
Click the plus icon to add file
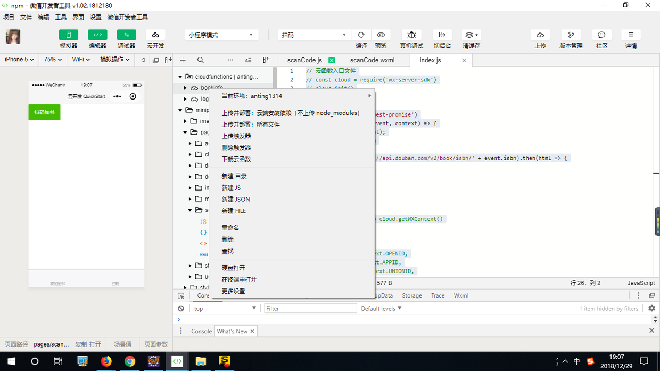tap(183, 60)
